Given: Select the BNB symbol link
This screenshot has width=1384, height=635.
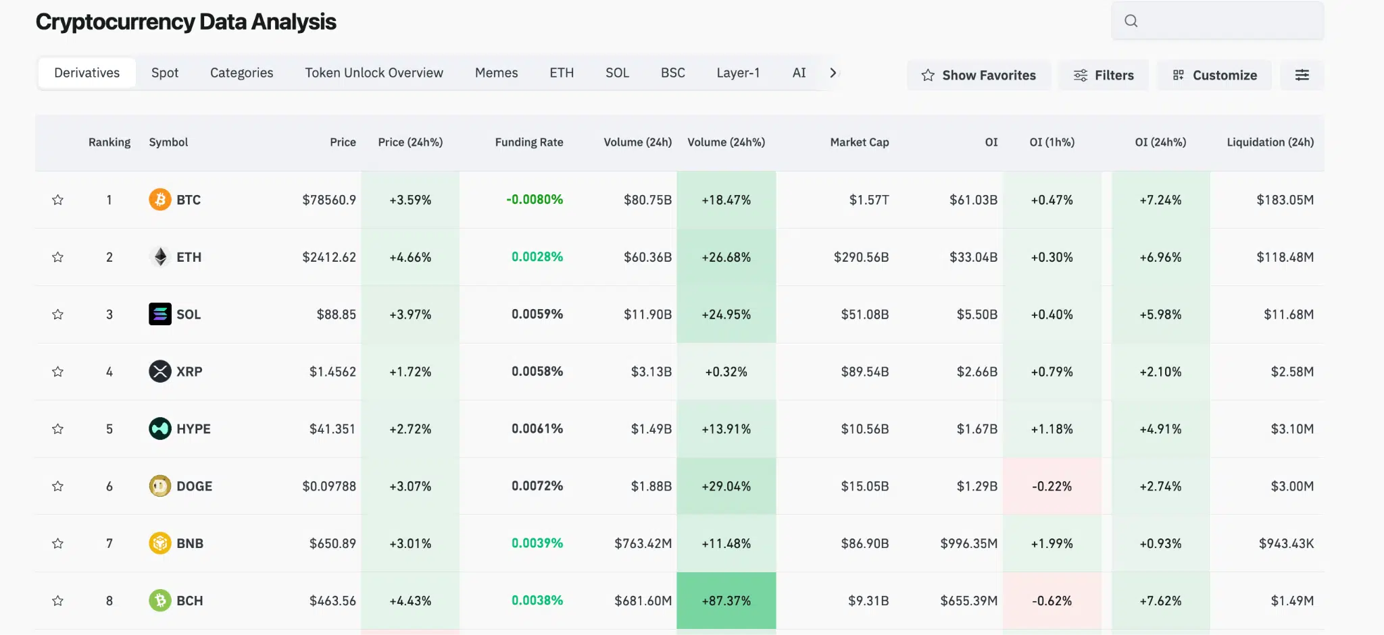Looking at the screenshot, I should [x=190, y=543].
